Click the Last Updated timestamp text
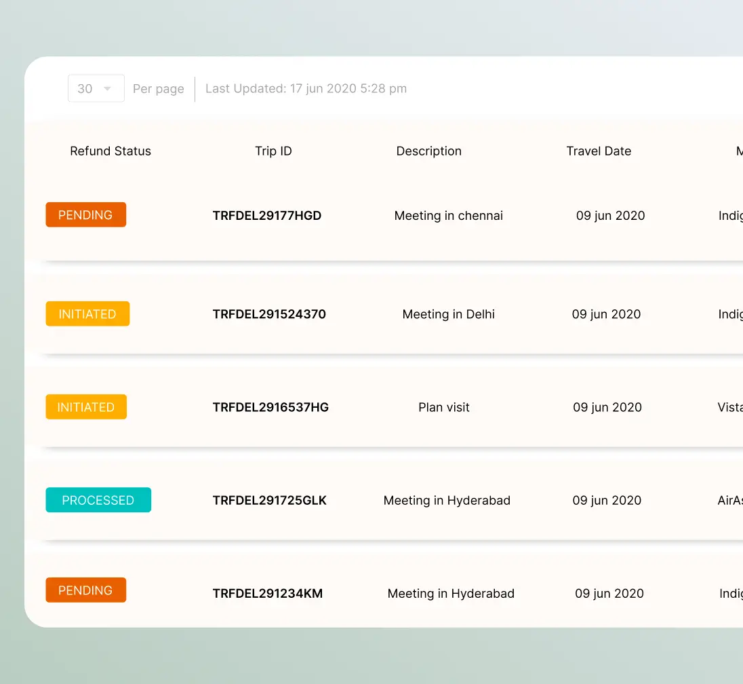The width and height of the screenshot is (743, 684). coord(306,88)
